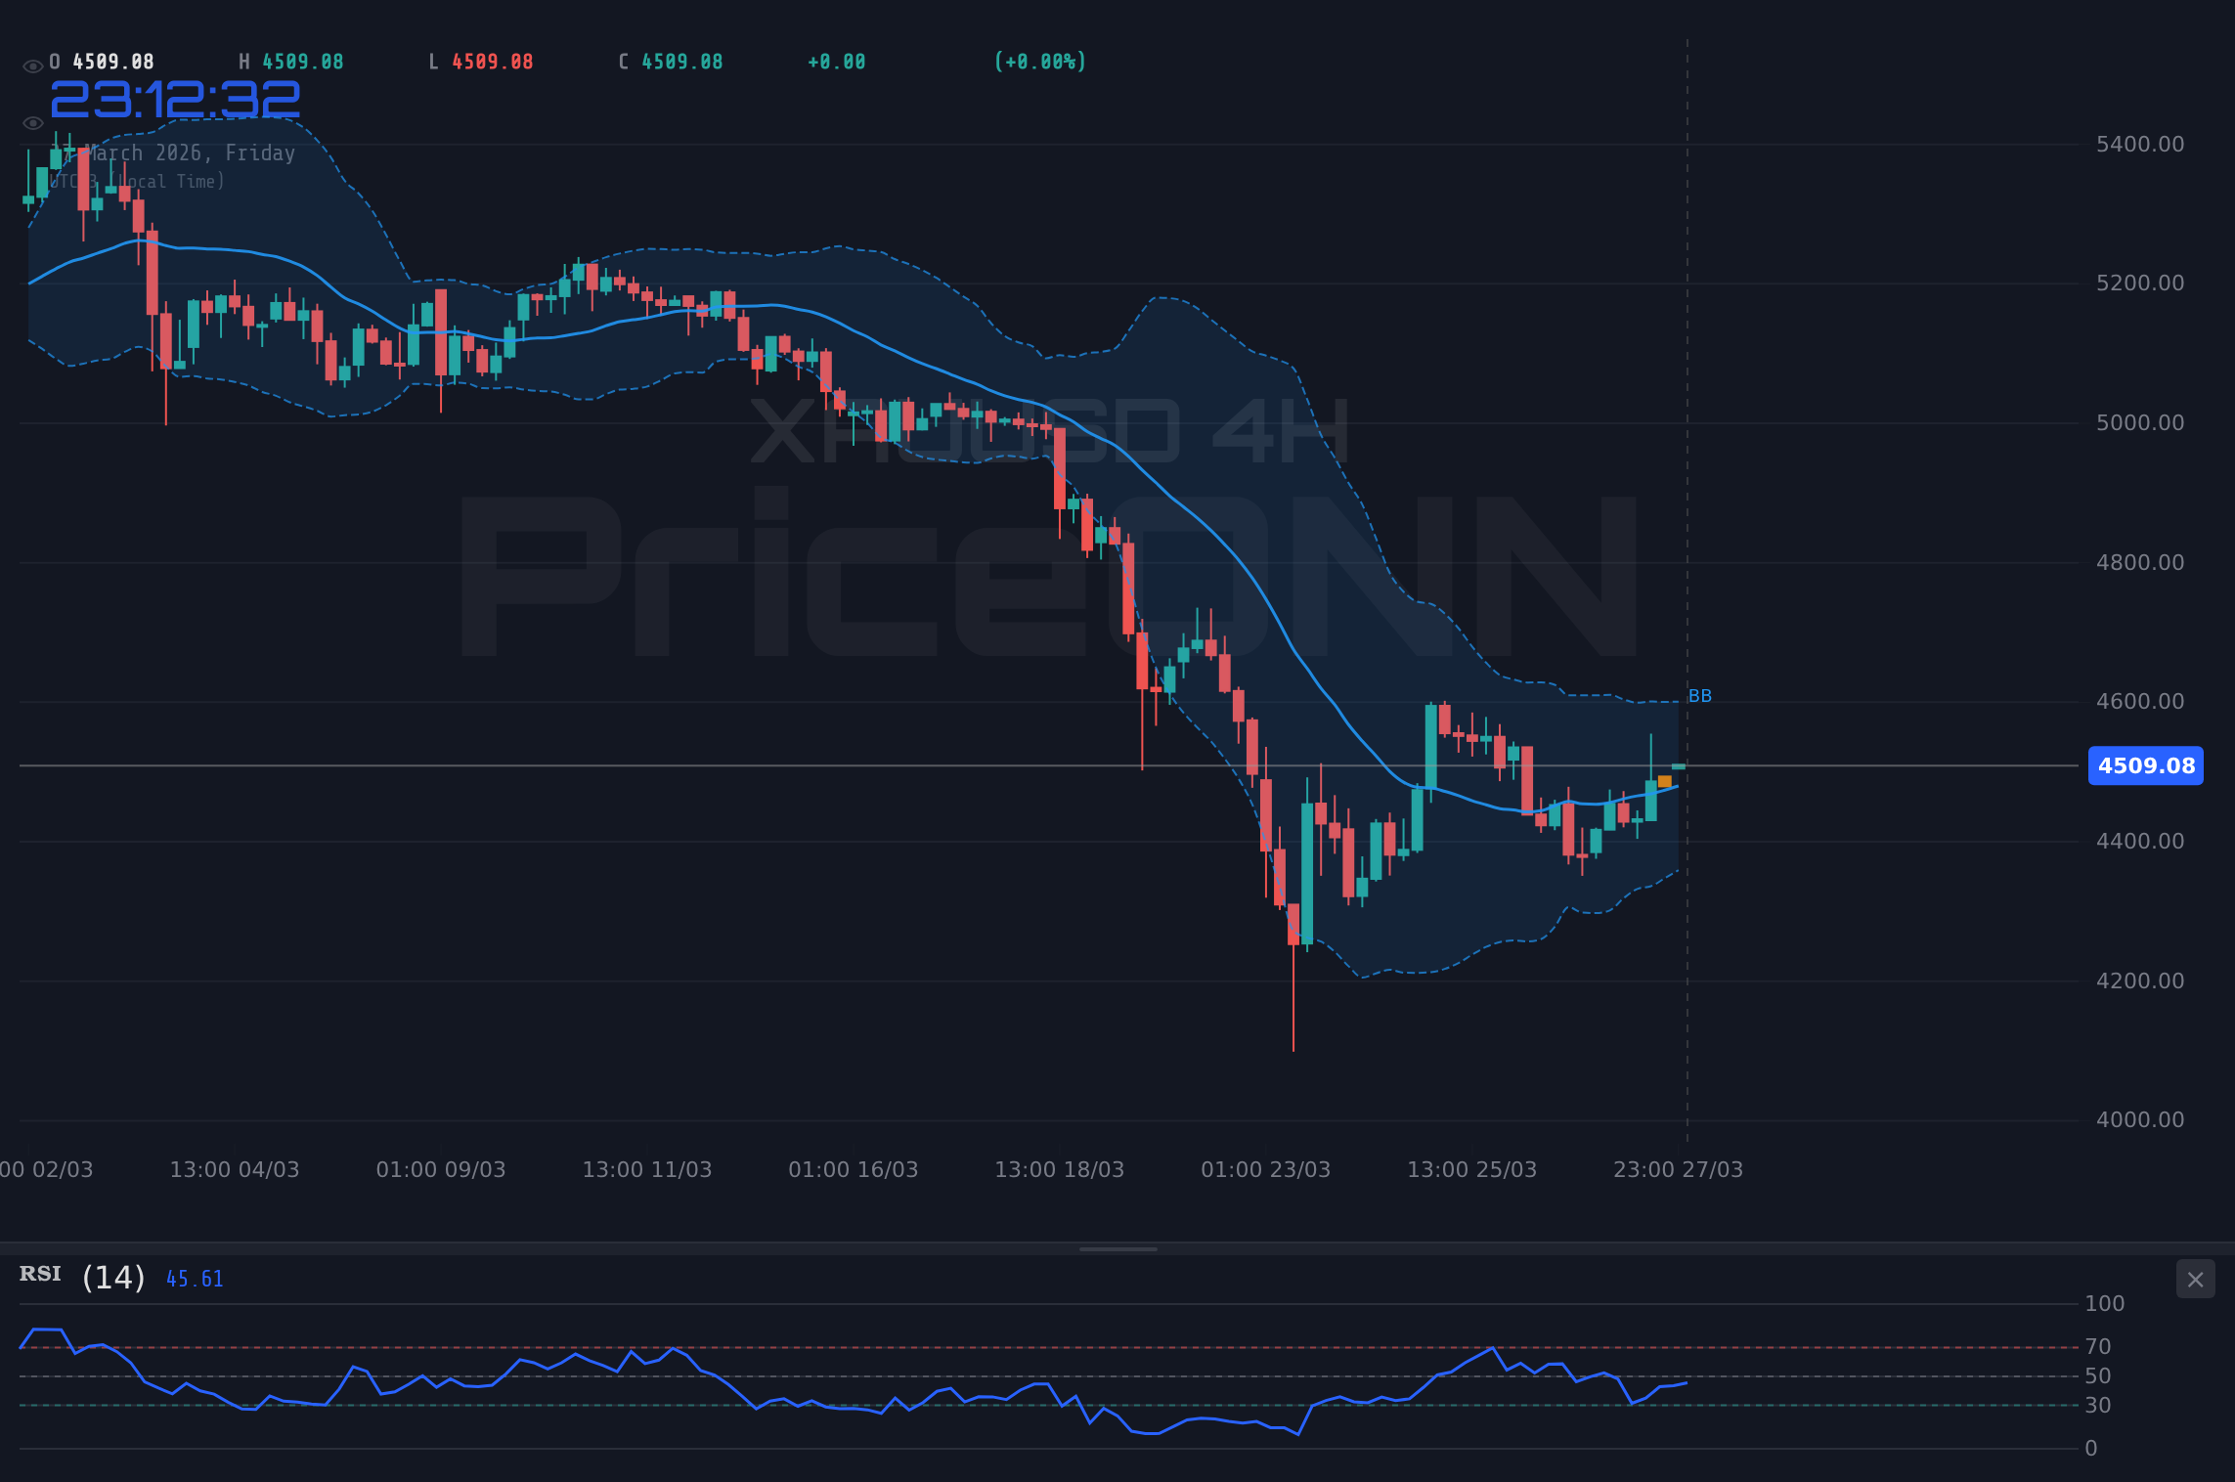Click the percentage change (+0.00%) readout
The height and width of the screenshot is (1482, 2235).
click(x=1039, y=61)
